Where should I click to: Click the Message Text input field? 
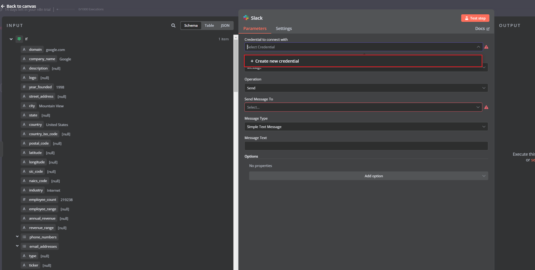click(366, 146)
